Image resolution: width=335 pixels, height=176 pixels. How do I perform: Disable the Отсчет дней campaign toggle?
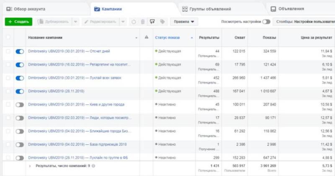pyautogui.click(x=20, y=51)
